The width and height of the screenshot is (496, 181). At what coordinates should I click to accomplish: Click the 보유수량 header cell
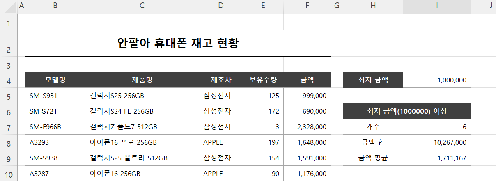[x=263, y=80]
